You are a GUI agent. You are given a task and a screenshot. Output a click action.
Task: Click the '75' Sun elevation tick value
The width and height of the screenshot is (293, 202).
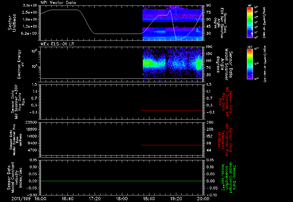(209, 12)
